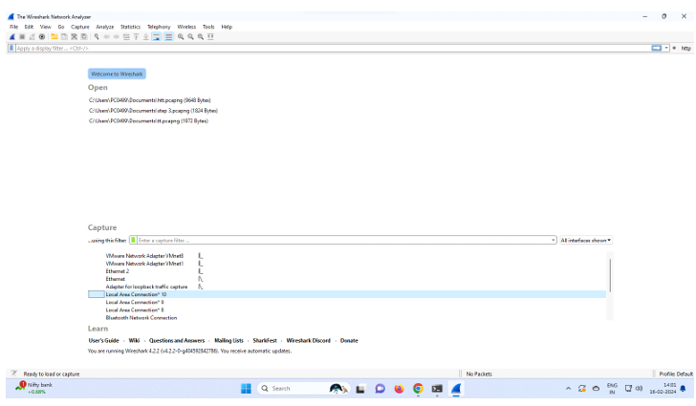Click the Welcome to Wireshark banner
Viewport: 696px width, 406px height.
(117, 74)
